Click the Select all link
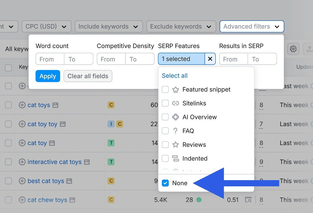Screen dimensions: 313x213 coord(175,76)
